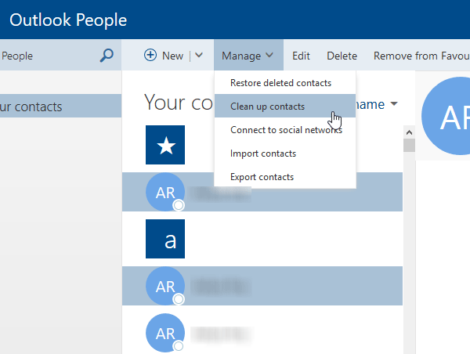The width and height of the screenshot is (470, 354).
Task: Click the letter 'a' index tile
Action: pyautogui.click(x=165, y=239)
